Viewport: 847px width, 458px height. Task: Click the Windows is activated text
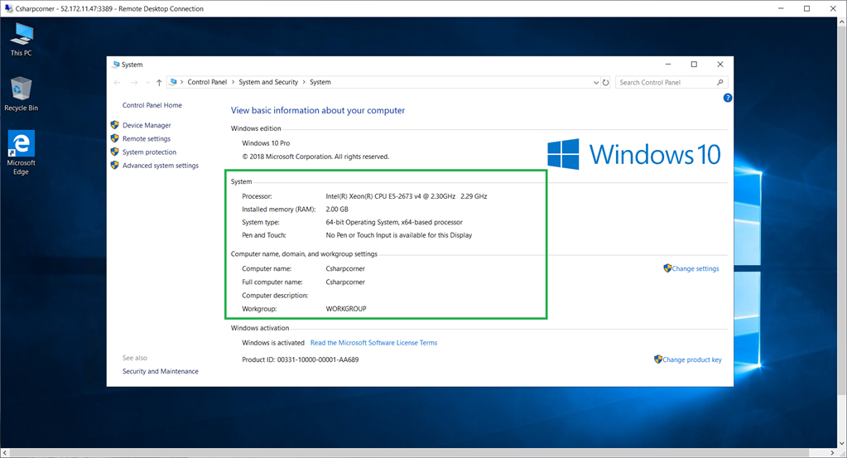click(273, 343)
